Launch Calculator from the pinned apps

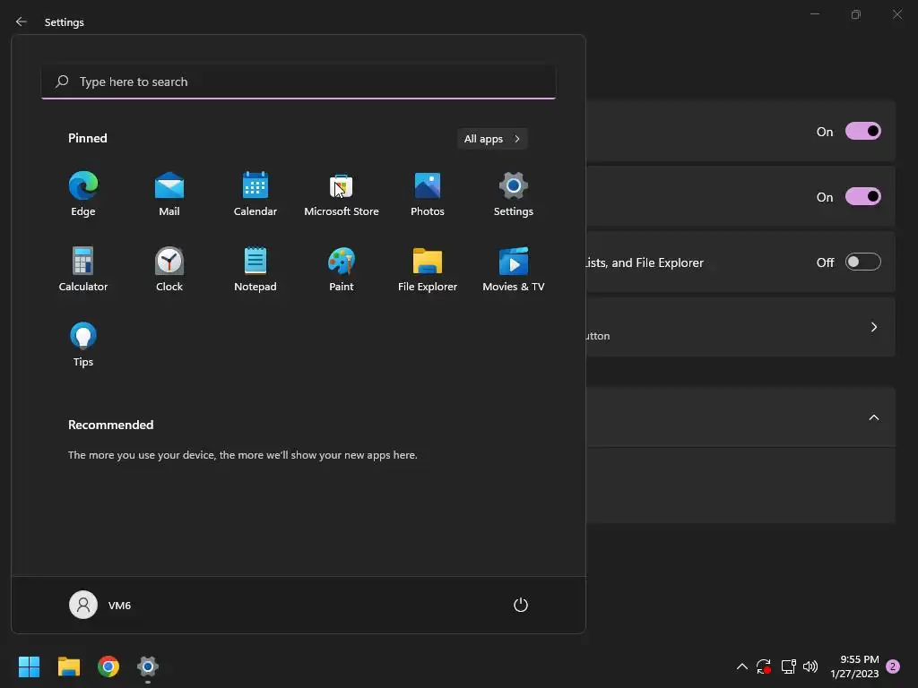coord(83,270)
